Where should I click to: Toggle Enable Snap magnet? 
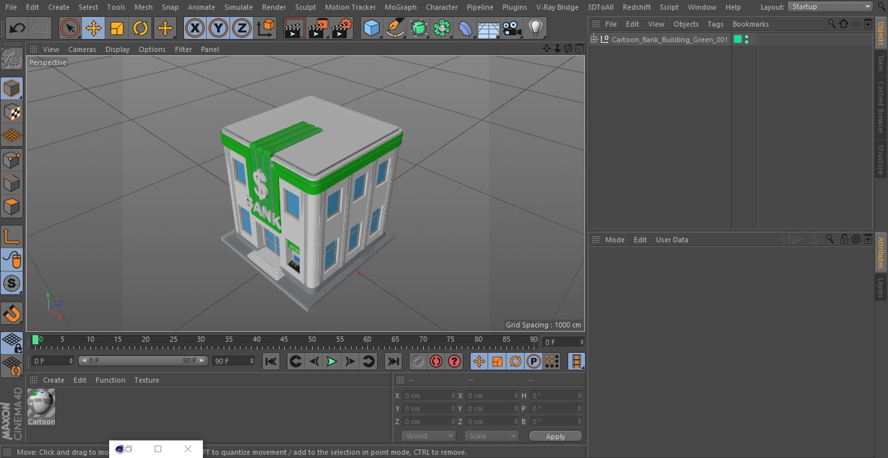(x=12, y=313)
